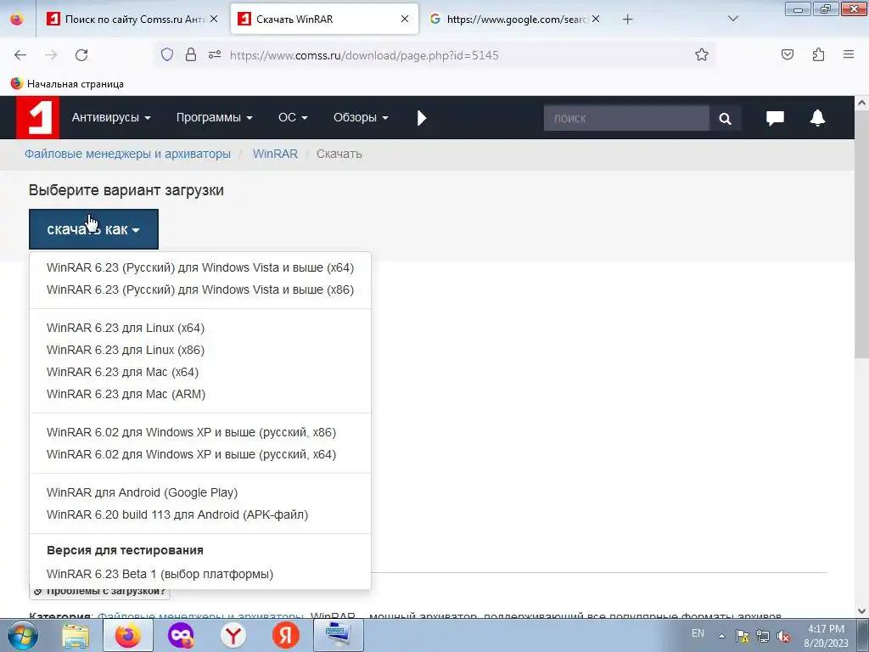The width and height of the screenshot is (869, 652).
Task: Reload the page with refresh icon
Action: coord(81,55)
